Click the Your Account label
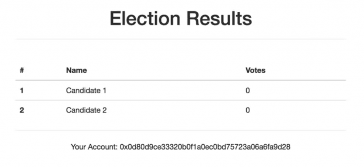Screen dimensions: 364x167 click(x=94, y=147)
